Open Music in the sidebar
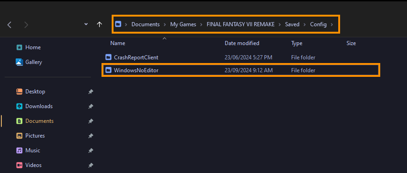The width and height of the screenshot is (407, 173). coord(33,150)
